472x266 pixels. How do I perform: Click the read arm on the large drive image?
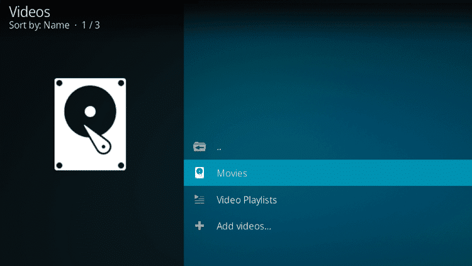(x=98, y=140)
